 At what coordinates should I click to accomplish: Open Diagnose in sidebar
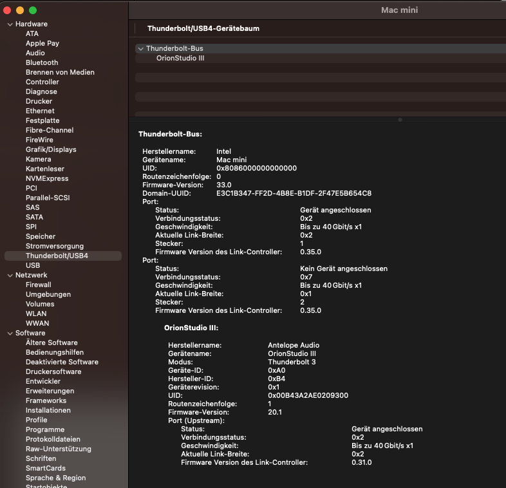[41, 91]
